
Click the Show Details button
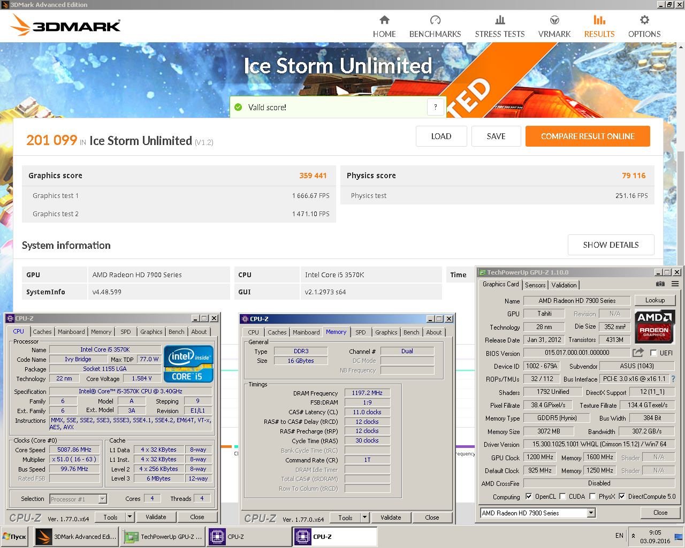tap(611, 245)
